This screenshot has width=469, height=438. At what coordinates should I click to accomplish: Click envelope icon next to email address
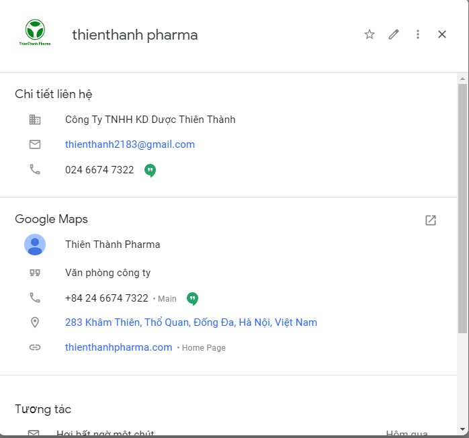(35, 144)
